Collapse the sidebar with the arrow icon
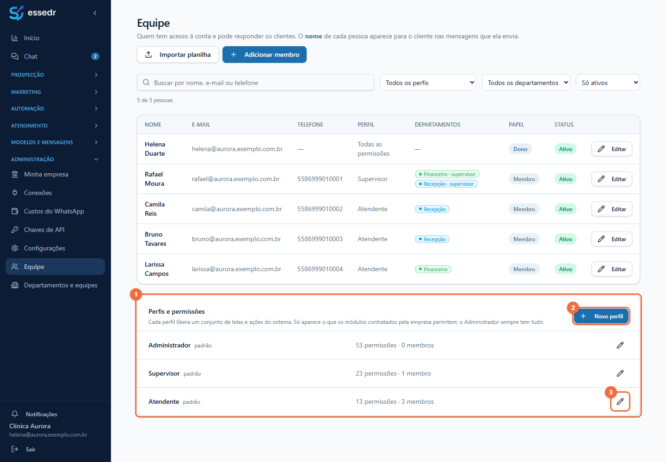The image size is (666, 462). pos(95,13)
